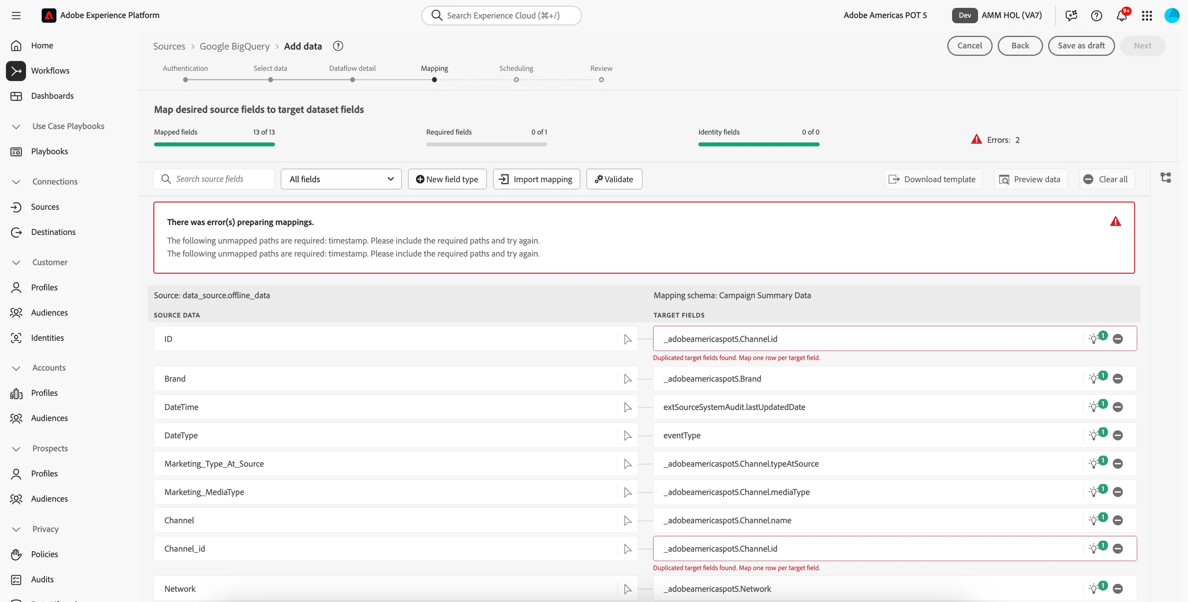Image resolution: width=1188 pixels, height=602 pixels.
Task: Click the Google BigQuery breadcrumb link
Action: [x=234, y=46]
